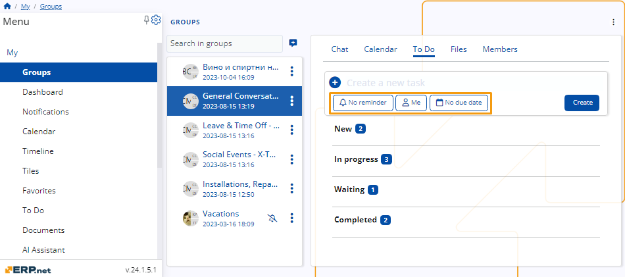Screen dimensions: 625x277
Task: Open the vertical ellipsis menu at top right
Action: point(613,22)
